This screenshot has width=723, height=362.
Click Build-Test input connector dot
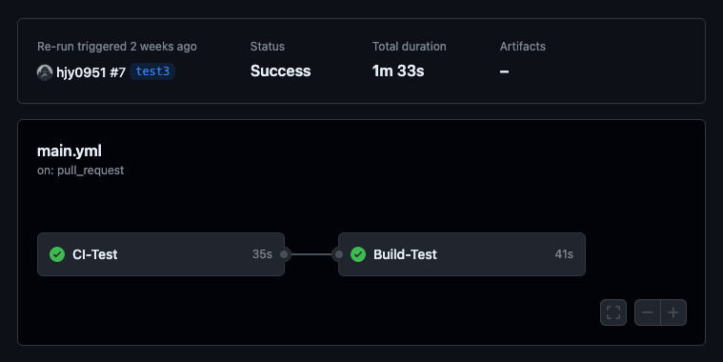click(339, 254)
